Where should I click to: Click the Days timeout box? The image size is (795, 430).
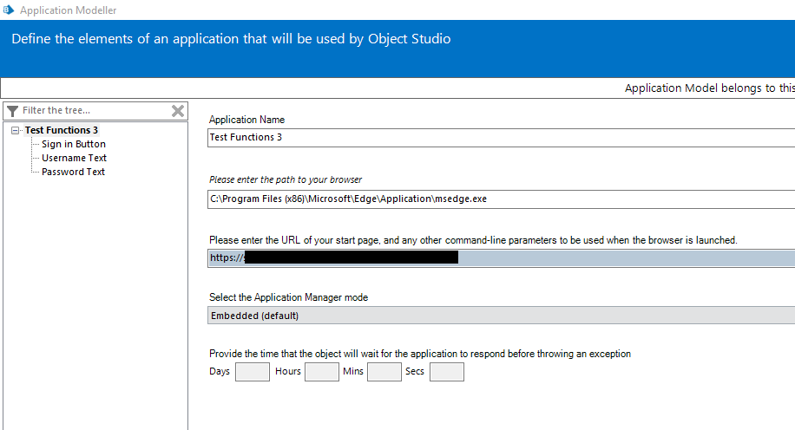(x=253, y=372)
